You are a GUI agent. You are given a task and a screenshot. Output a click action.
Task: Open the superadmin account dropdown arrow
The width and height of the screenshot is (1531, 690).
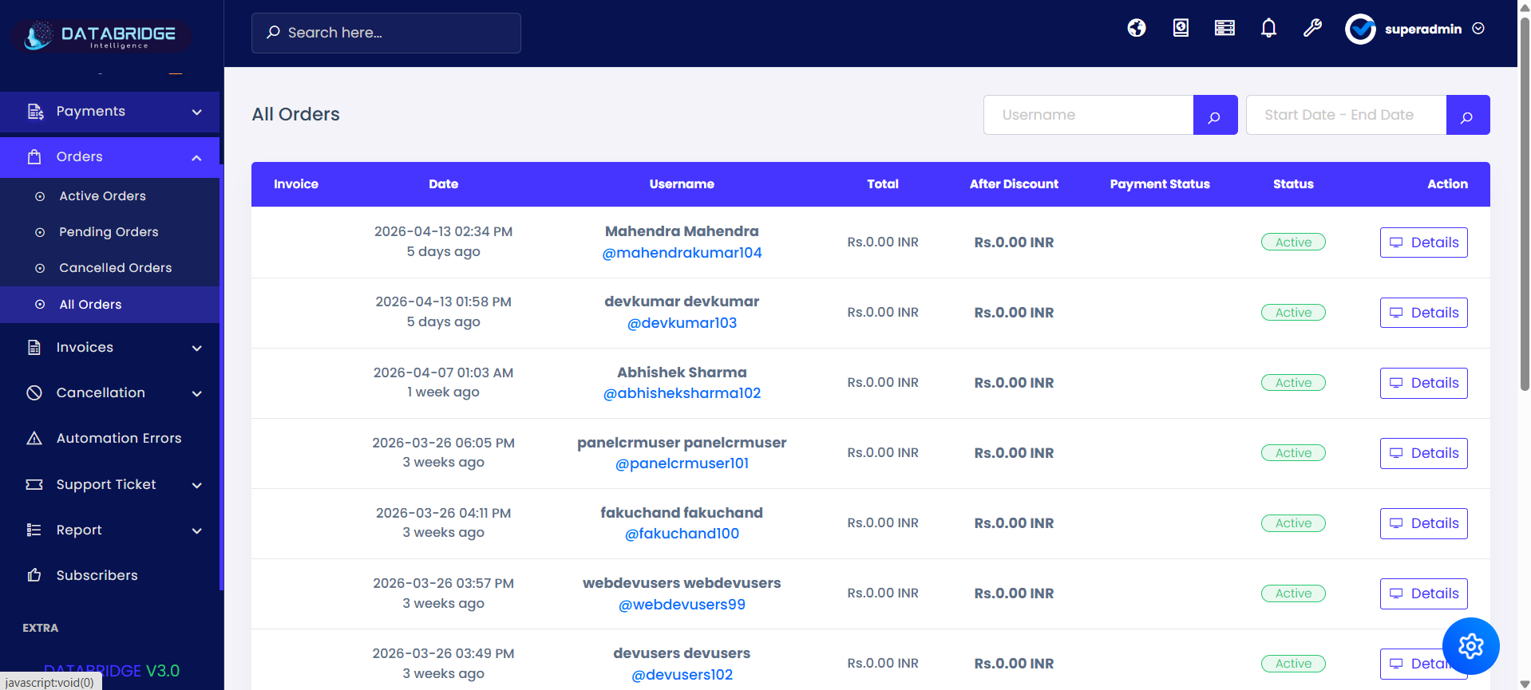point(1478,29)
